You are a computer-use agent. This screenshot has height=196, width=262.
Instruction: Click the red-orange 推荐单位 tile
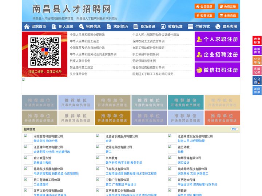(222, 118)
